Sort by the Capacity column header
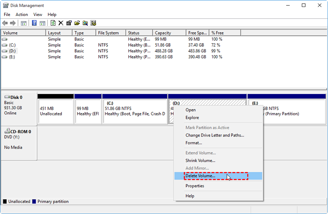 point(164,33)
